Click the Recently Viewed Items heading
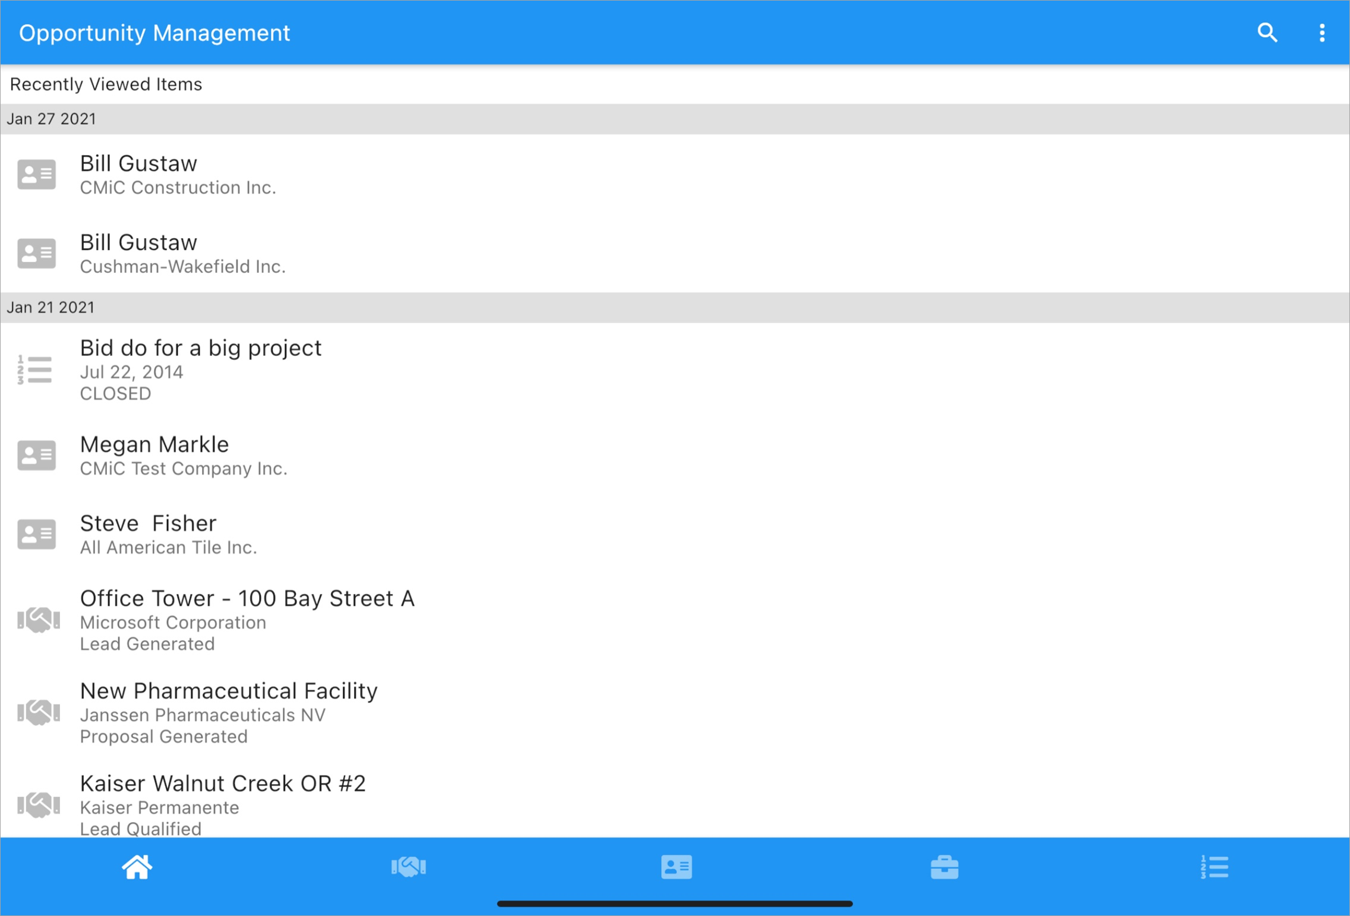 [x=106, y=84]
